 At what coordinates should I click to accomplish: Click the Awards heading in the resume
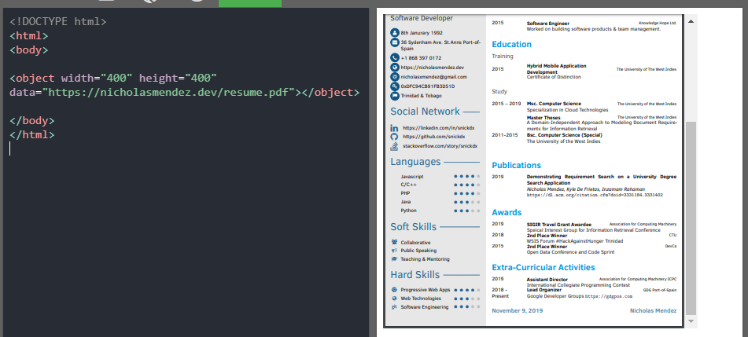coord(507,213)
